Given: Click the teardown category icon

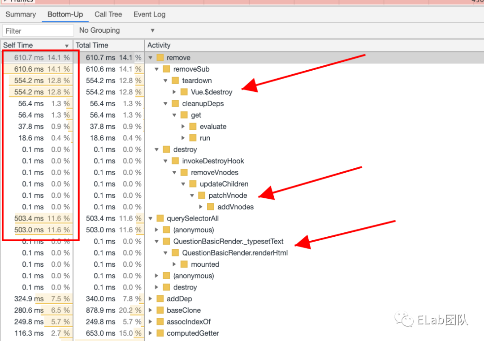Looking at the screenshot, I should 175,81.
